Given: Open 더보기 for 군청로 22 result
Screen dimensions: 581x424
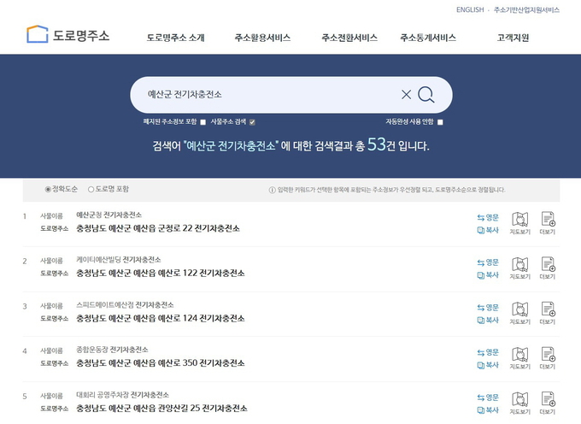Looking at the screenshot, I should (x=548, y=223).
